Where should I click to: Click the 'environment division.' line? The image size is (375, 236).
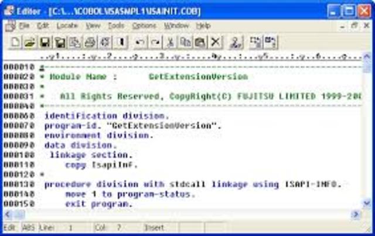coord(99,136)
